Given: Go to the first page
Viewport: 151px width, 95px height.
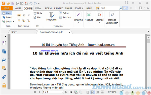Looking at the screenshot, I should 35,92.
